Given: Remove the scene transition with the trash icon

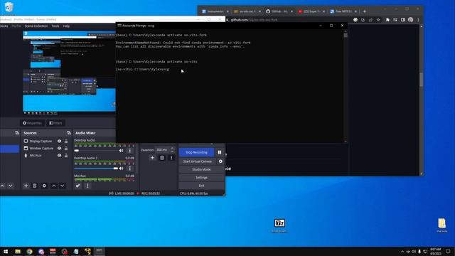Looking at the screenshot, I should click(162, 158).
